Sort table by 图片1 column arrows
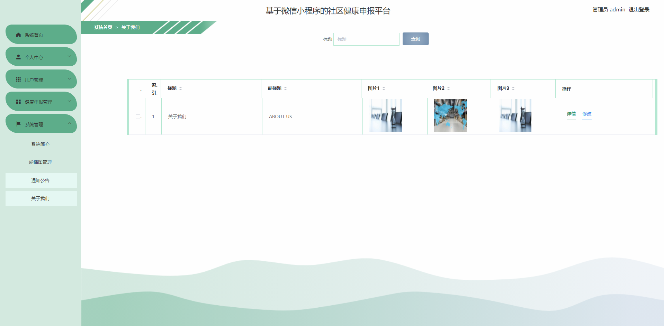 384,89
